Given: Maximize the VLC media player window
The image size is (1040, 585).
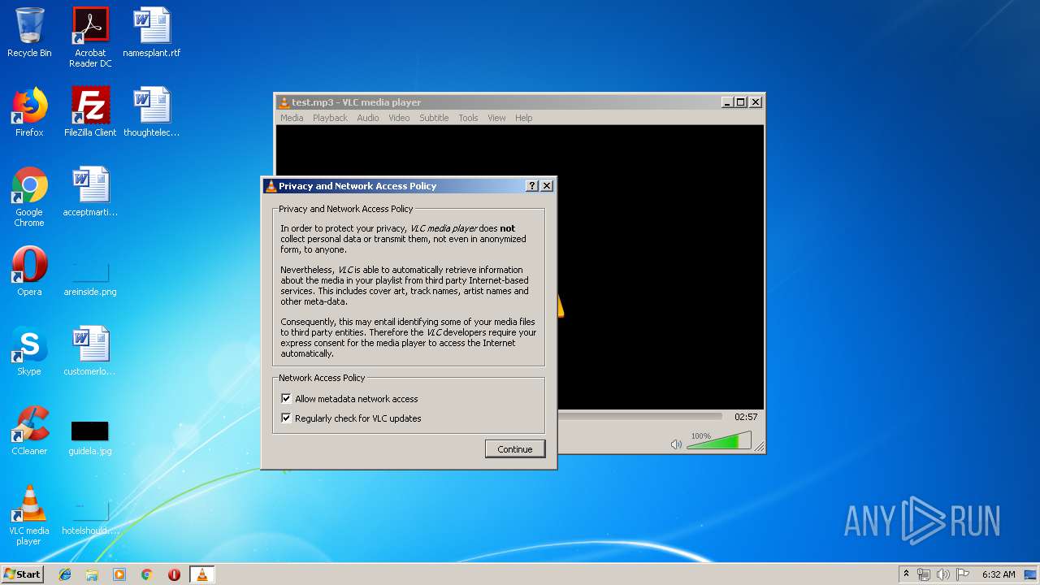Looking at the screenshot, I should pos(740,102).
